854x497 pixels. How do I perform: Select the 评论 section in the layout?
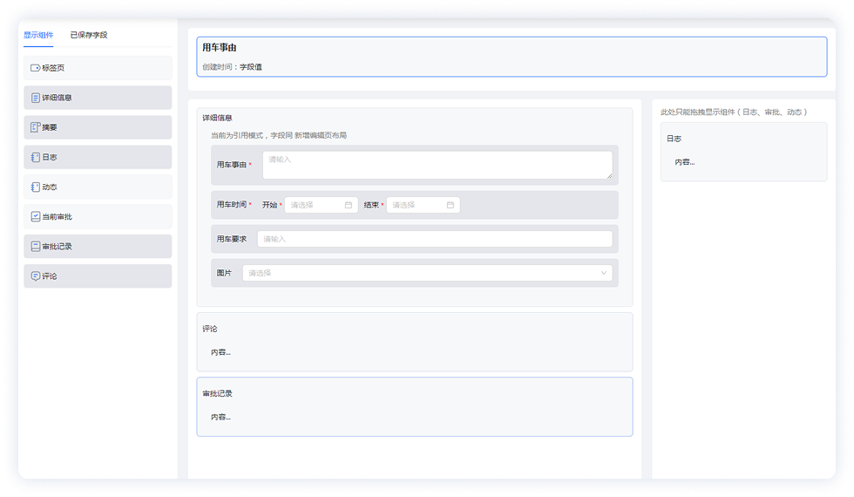tap(415, 342)
